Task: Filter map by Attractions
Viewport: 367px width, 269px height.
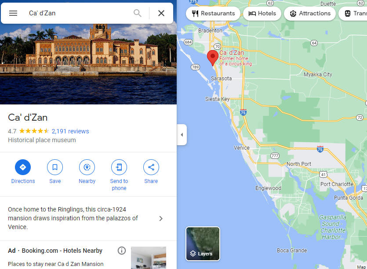Action: click(310, 13)
